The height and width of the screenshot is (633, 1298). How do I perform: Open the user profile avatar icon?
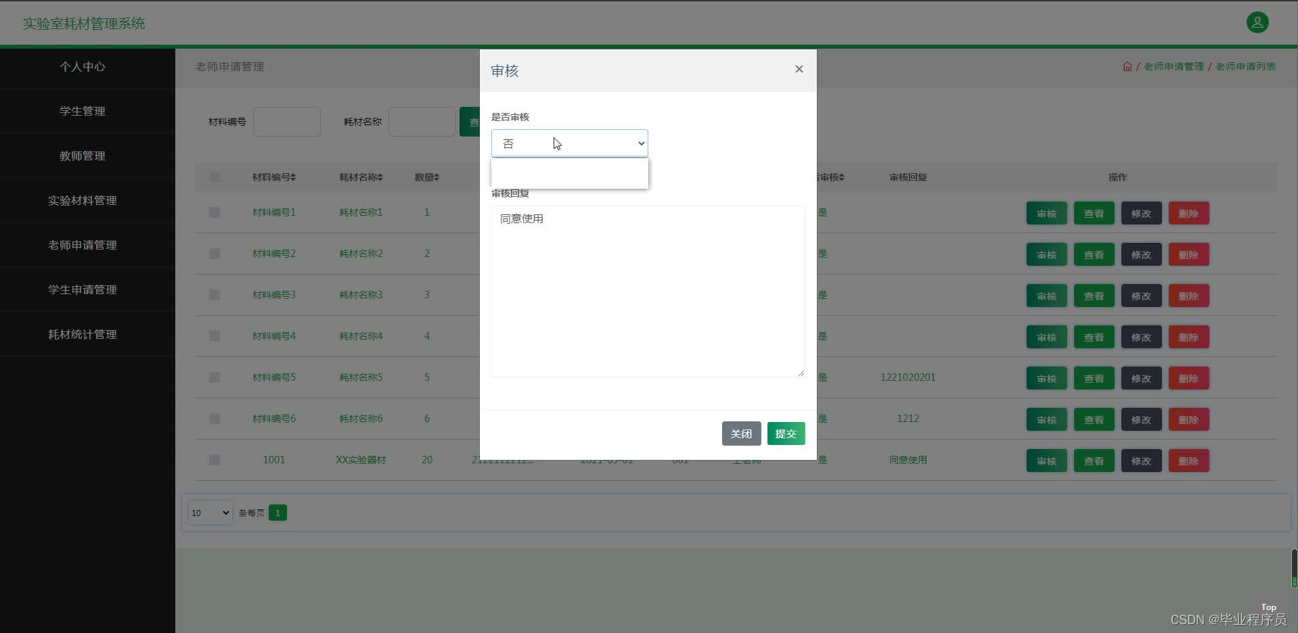tap(1257, 22)
